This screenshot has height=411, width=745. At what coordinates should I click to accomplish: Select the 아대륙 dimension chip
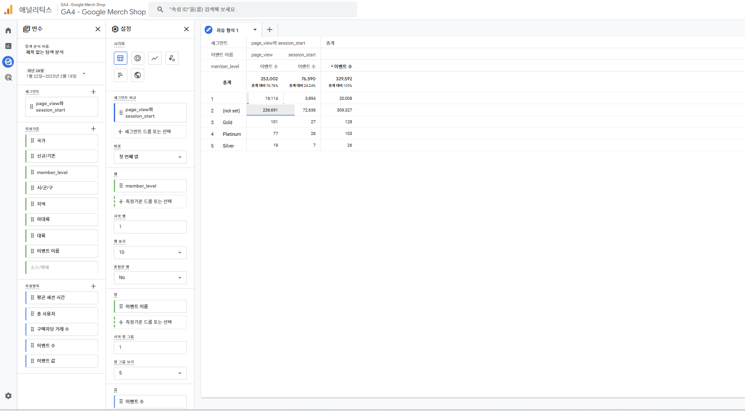pos(62,220)
